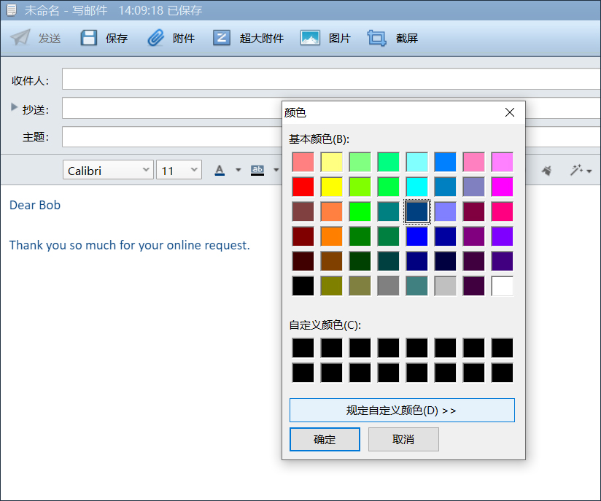Click the large attachment (超大附件) icon
Viewport: 601px width, 501px height.
click(x=222, y=38)
